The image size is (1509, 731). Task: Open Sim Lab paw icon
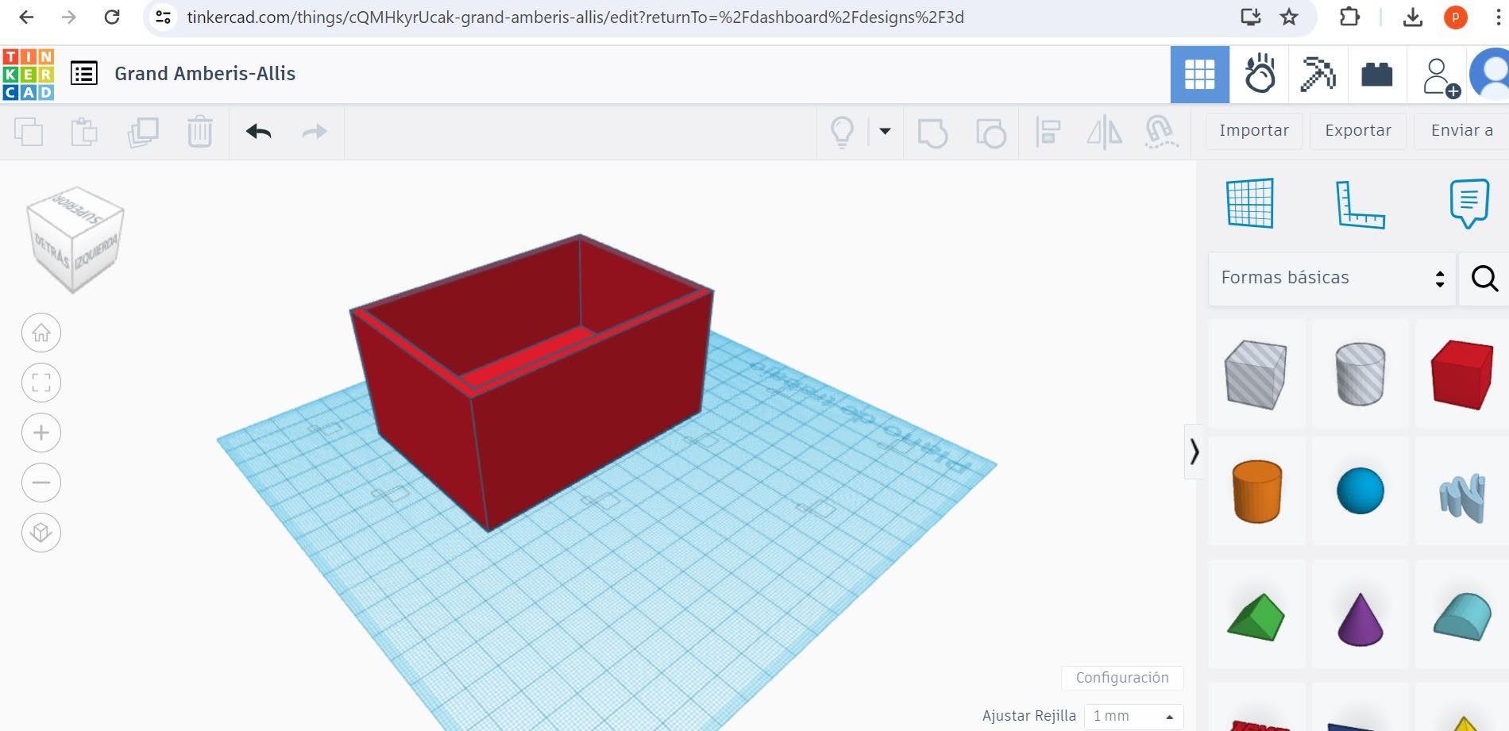coord(1260,75)
